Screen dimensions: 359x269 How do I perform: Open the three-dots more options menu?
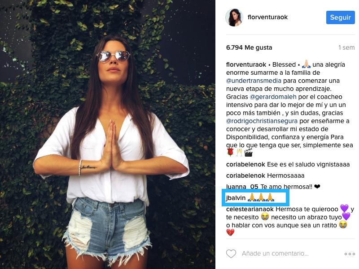(350, 254)
